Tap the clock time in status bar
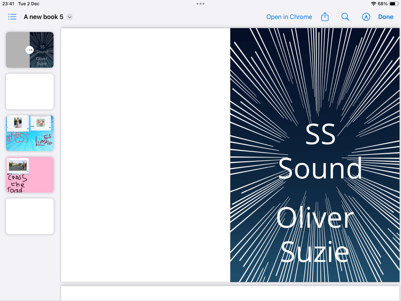Image resolution: width=401 pixels, height=301 pixels. pyautogui.click(x=8, y=4)
